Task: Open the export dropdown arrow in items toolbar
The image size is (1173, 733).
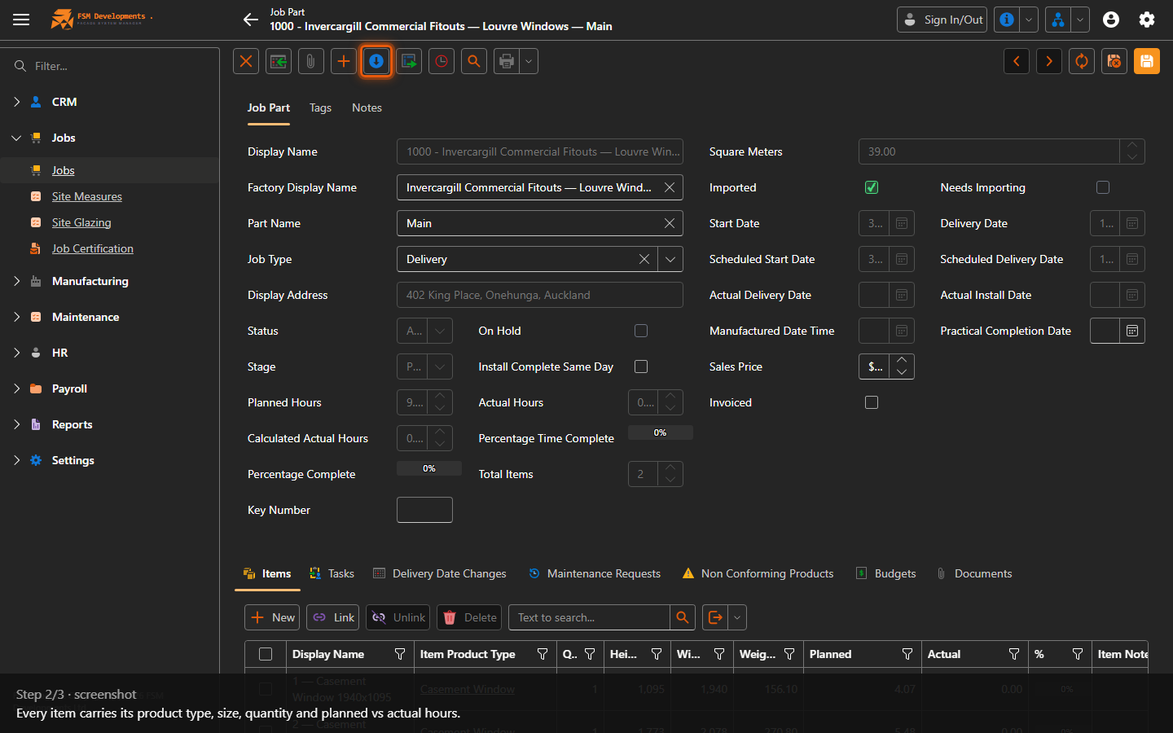Action: point(737,617)
